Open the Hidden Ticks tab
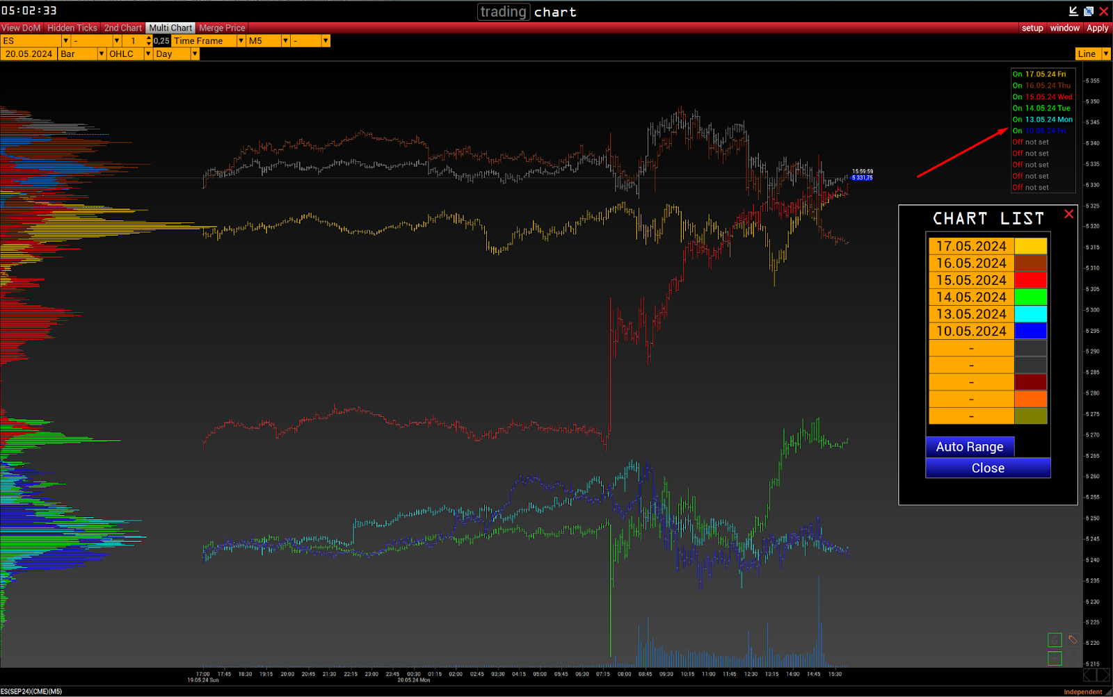The image size is (1113, 697). (72, 28)
